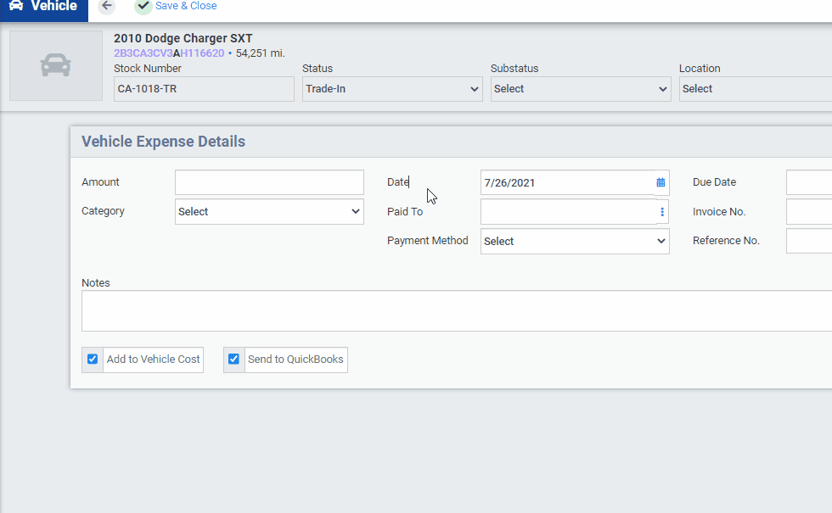Open the Category dropdown
Image resolution: width=832 pixels, height=513 pixels.
(269, 212)
